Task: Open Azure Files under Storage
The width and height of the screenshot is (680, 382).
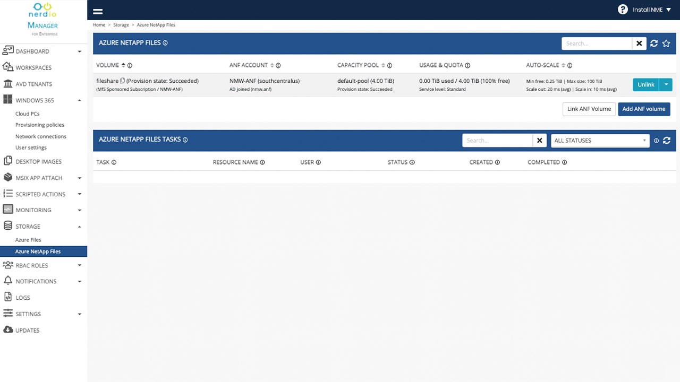Action: click(x=28, y=240)
